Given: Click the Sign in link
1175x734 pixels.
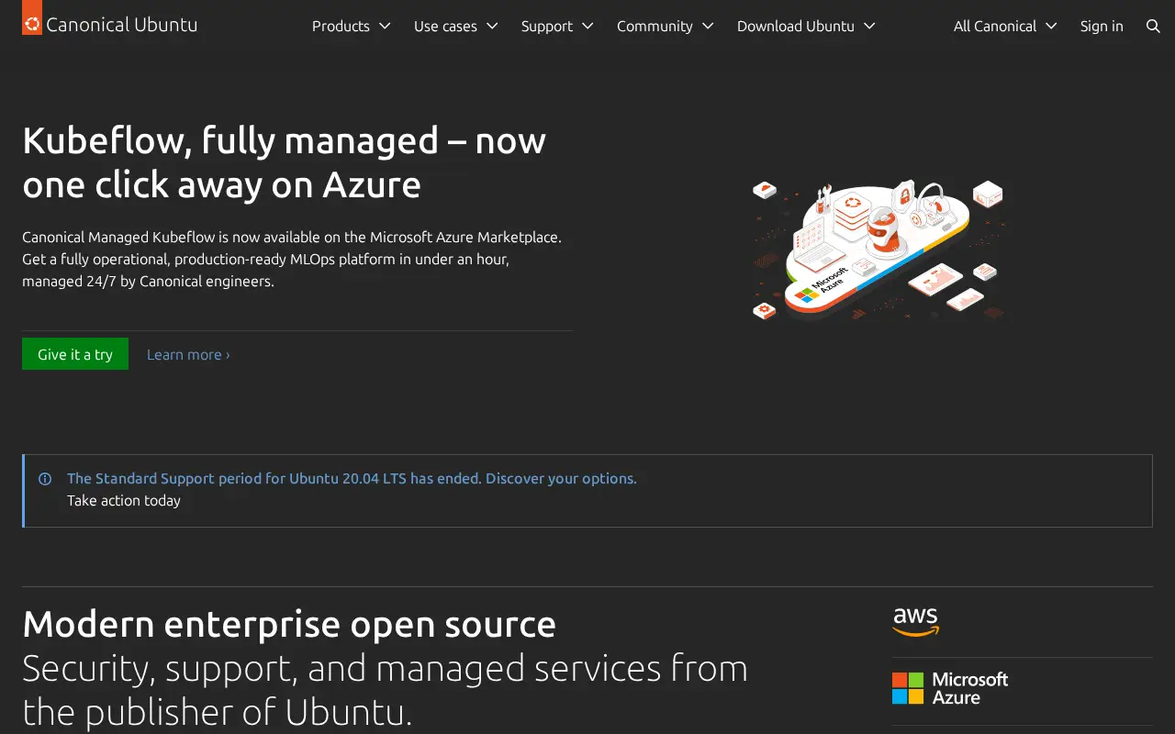Looking at the screenshot, I should [1102, 26].
